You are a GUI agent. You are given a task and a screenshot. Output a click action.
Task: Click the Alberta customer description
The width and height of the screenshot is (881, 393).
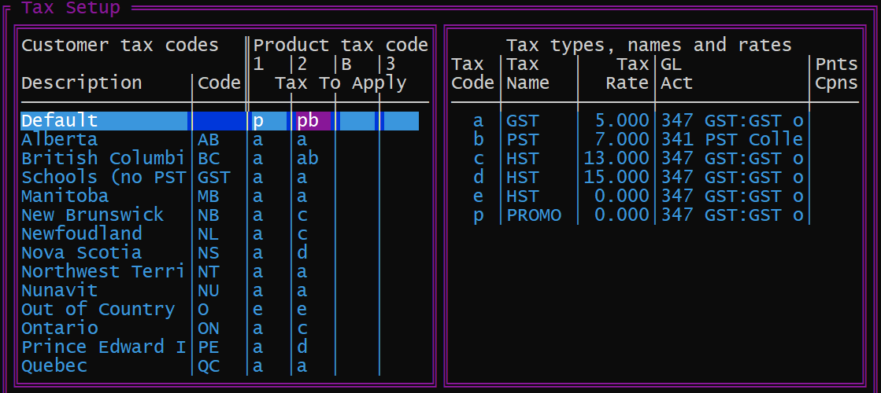tap(59, 140)
